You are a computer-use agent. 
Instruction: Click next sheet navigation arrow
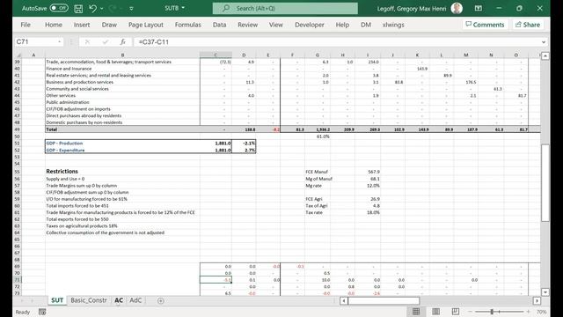[x=32, y=300]
